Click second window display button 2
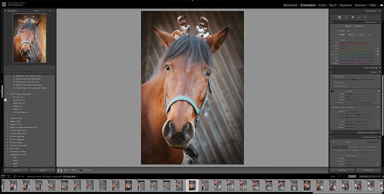 coord(8,176)
